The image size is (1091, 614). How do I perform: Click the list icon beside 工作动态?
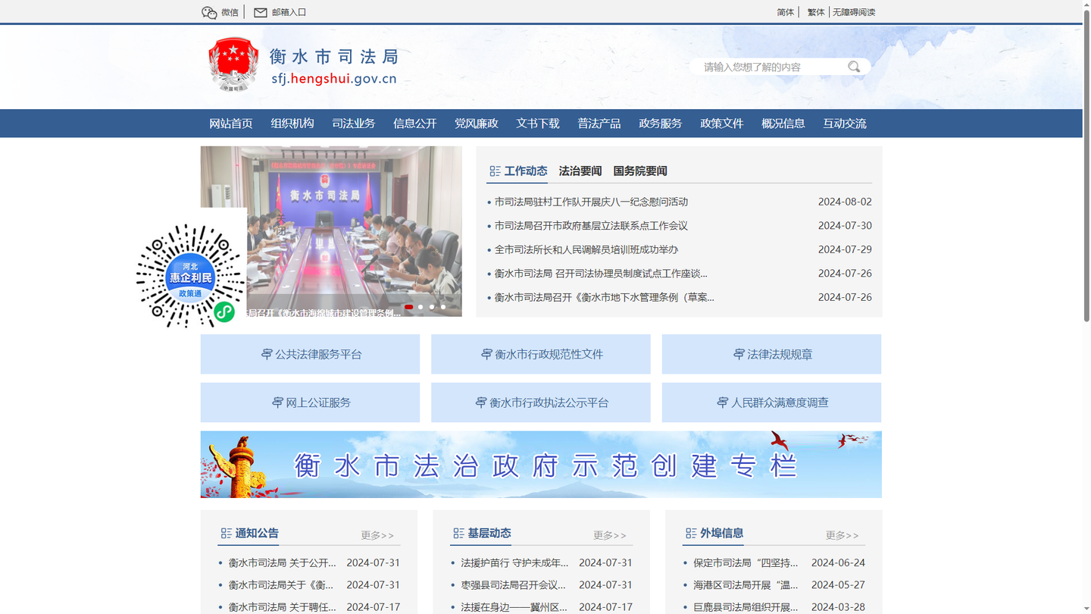point(495,171)
